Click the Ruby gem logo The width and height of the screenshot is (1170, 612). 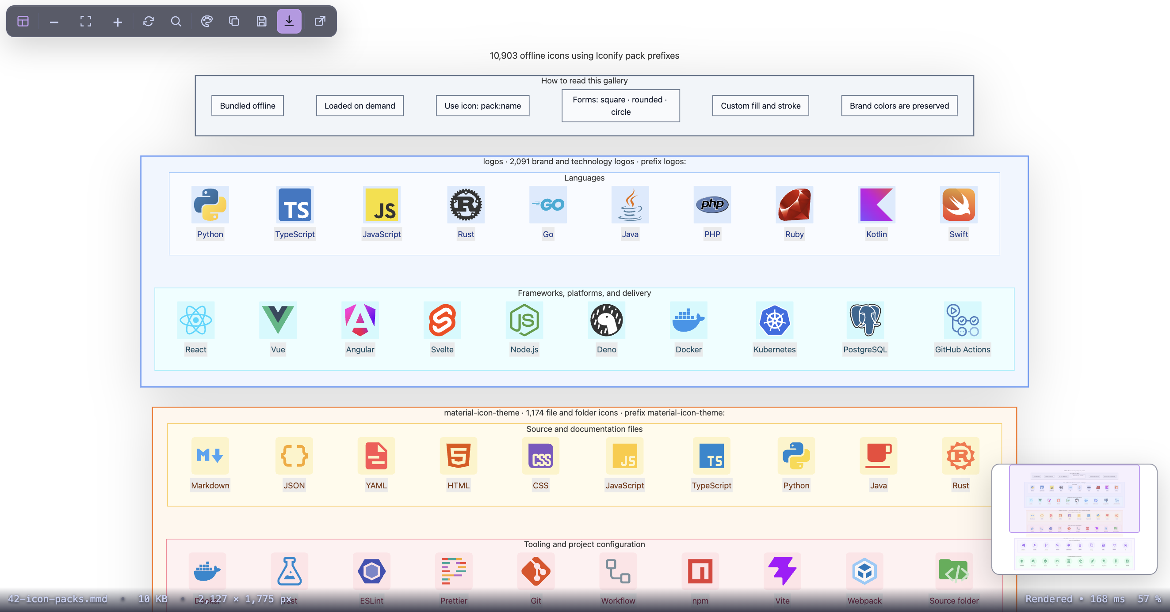(795, 204)
